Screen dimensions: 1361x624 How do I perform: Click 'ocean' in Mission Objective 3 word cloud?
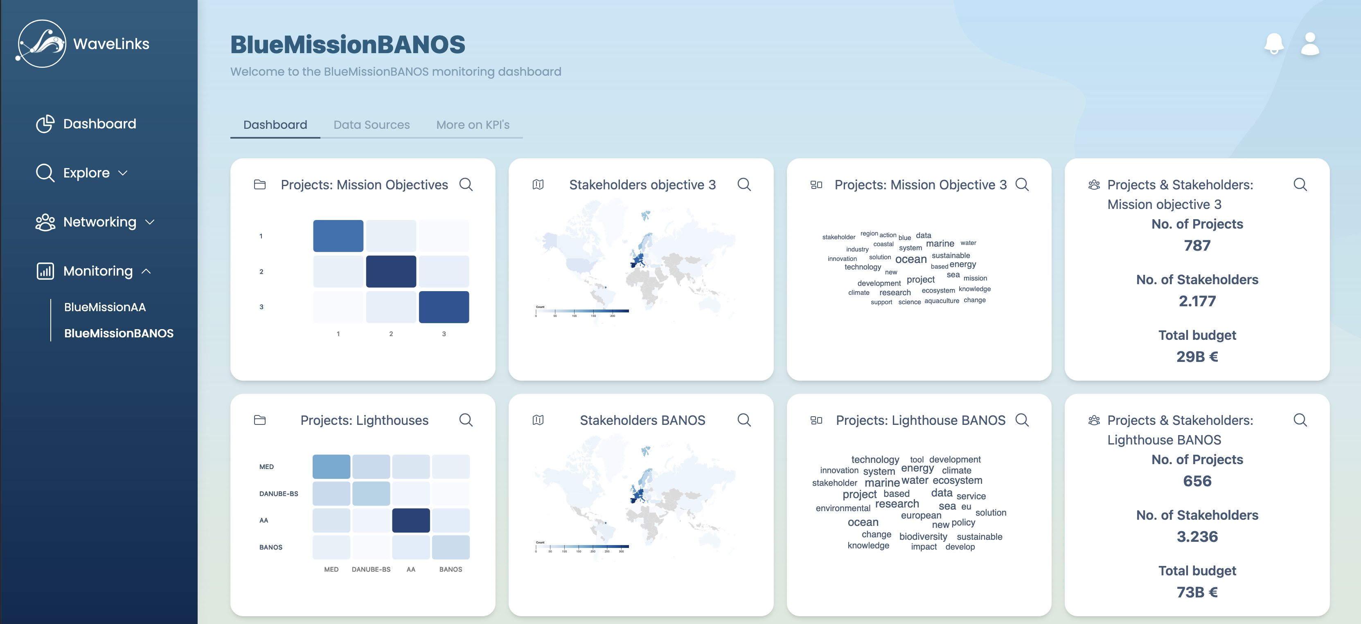[x=911, y=259]
